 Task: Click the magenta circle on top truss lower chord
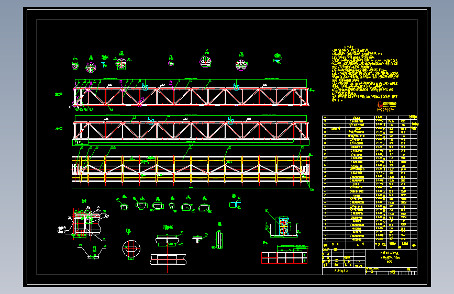pyautogui.click(x=140, y=104)
